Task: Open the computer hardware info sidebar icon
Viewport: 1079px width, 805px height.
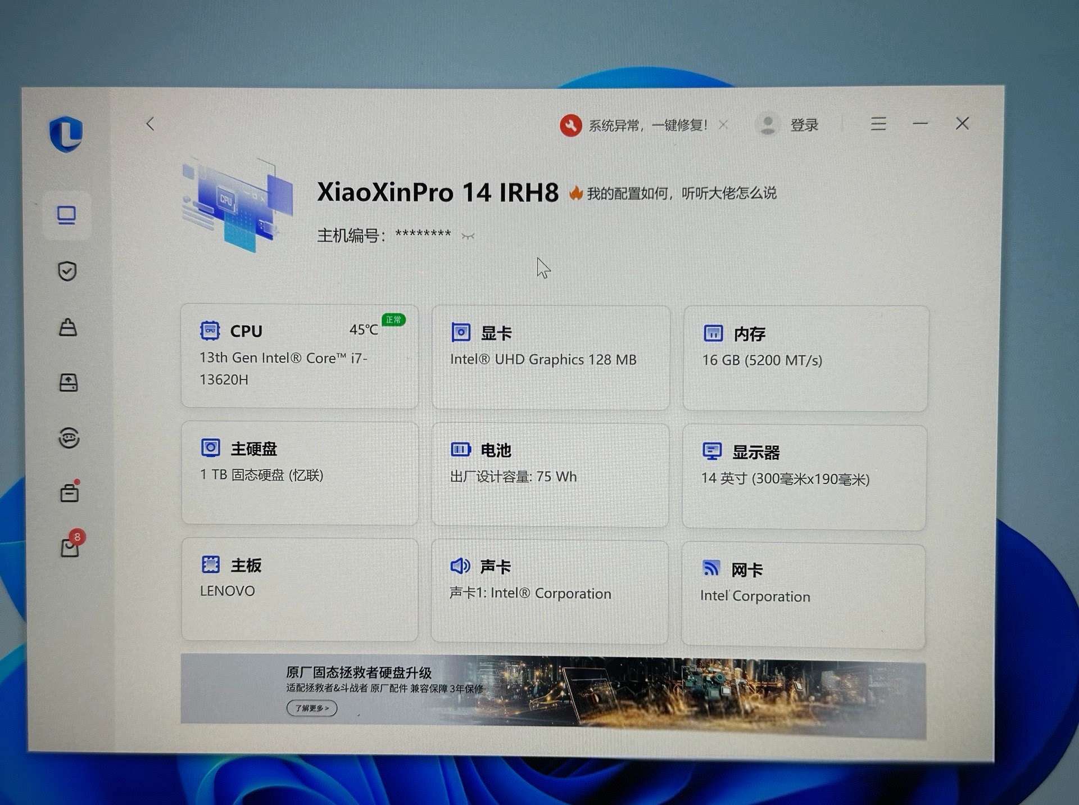Action: 67,215
